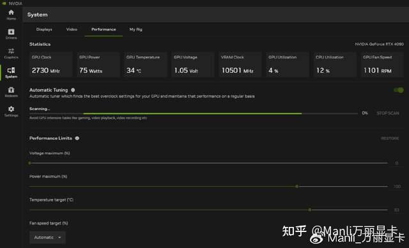Open the Fan speed target Automatic dropdown
The height and width of the screenshot is (248, 409).
point(47,237)
